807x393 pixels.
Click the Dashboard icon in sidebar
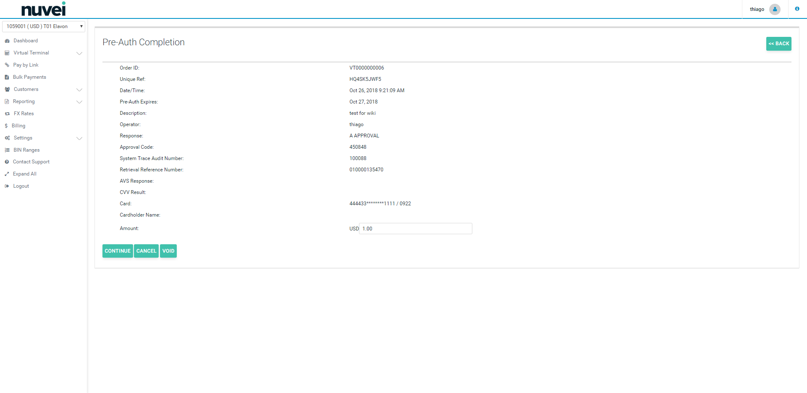pos(7,41)
